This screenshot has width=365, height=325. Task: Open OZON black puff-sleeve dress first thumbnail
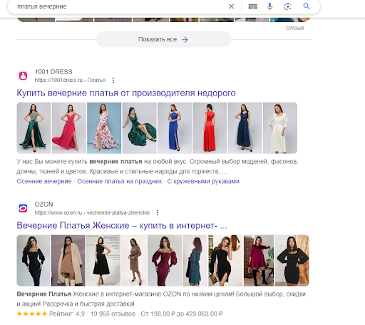(34, 260)
